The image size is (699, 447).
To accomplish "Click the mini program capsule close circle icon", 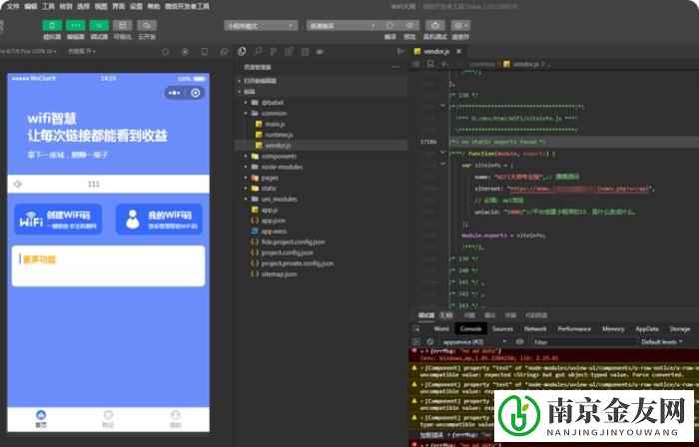I will click(196, 93).
